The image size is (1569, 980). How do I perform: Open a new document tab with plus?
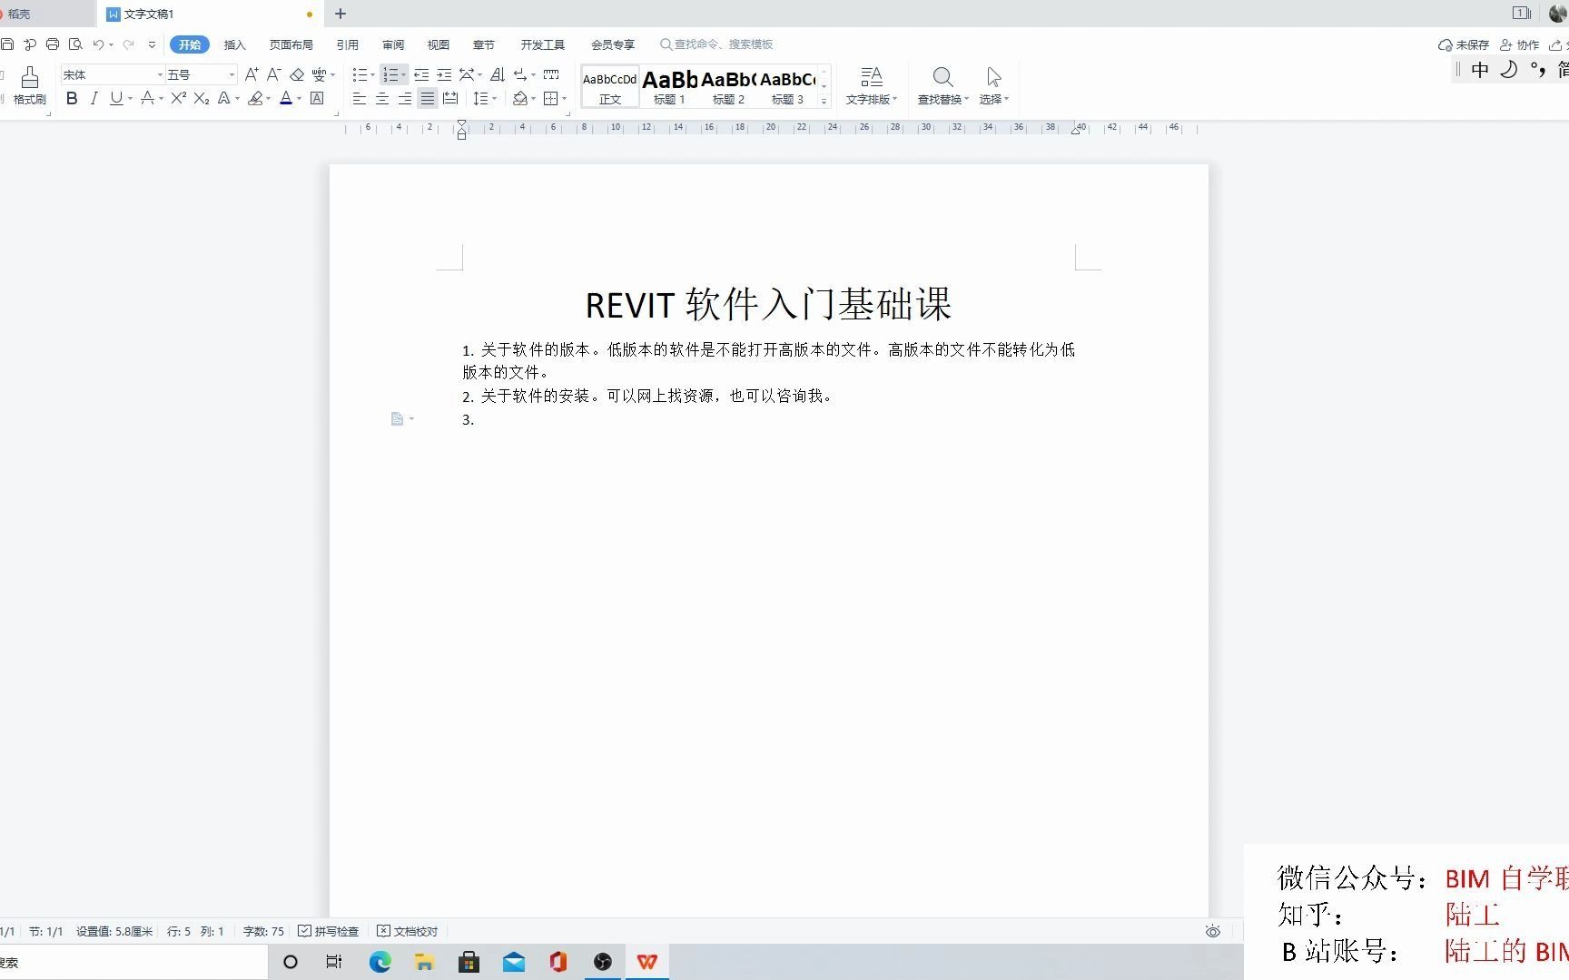(340, 14)
